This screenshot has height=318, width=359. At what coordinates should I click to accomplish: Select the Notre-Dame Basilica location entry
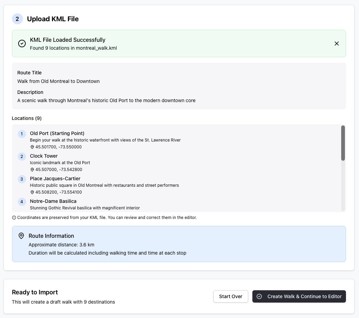(53, 201)
